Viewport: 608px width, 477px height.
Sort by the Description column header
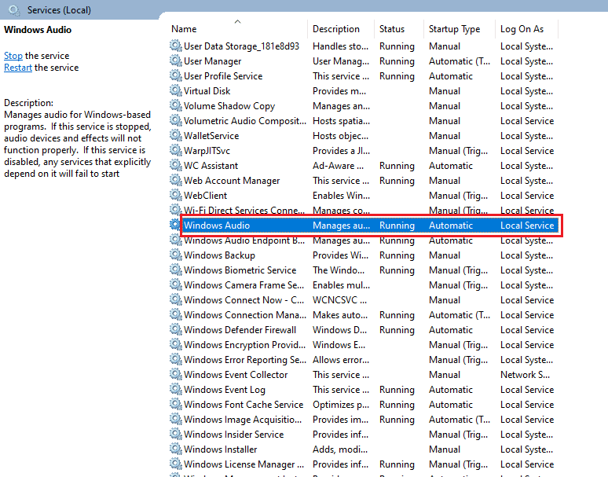335,29
